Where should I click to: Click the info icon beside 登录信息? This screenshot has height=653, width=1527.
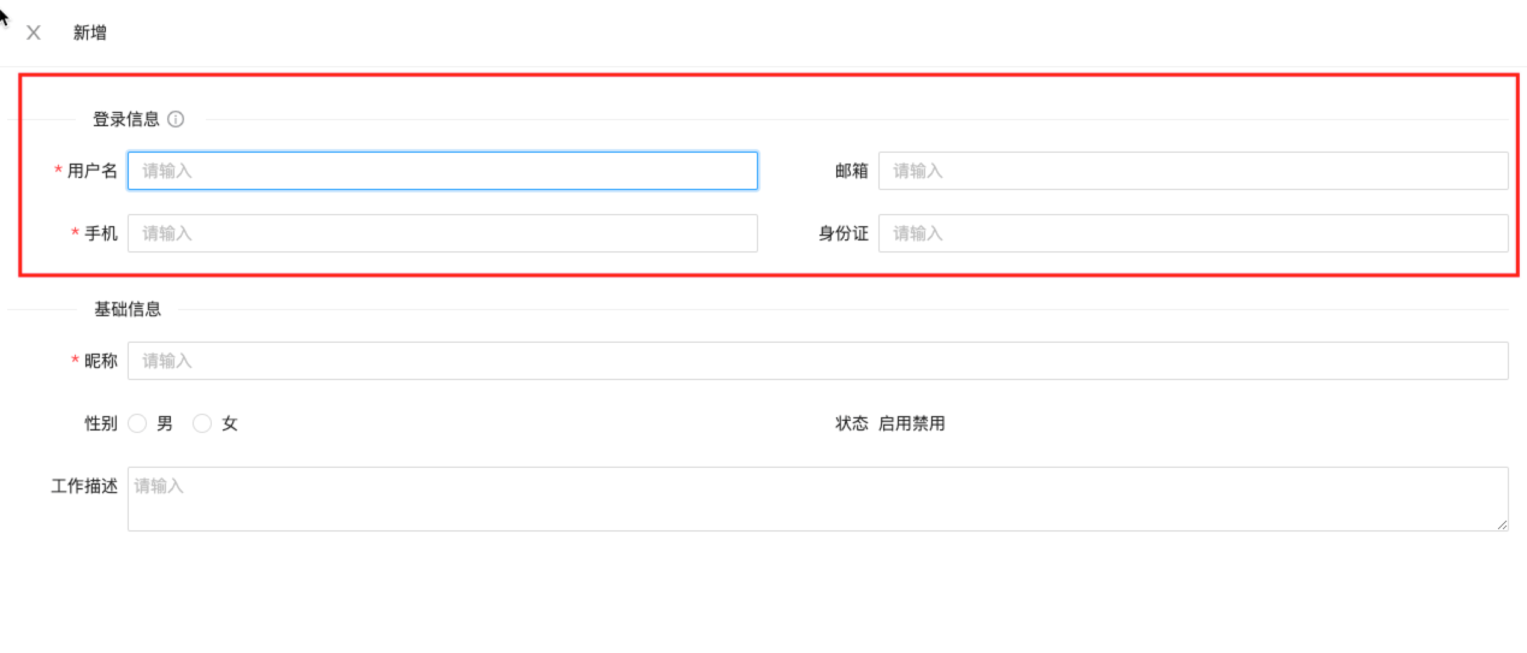176,119
